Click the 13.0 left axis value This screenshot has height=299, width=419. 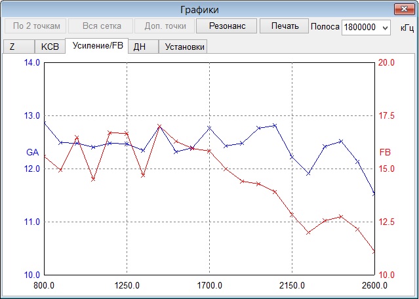point(32,115)
